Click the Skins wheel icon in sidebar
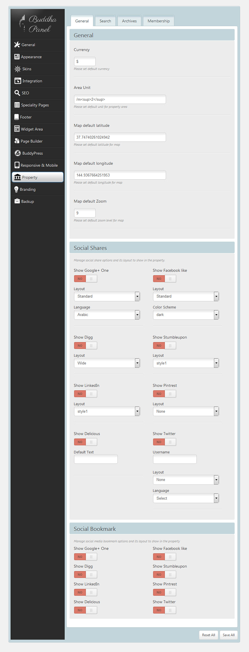This screenshot has height=652, width=249. coord(18,69)
